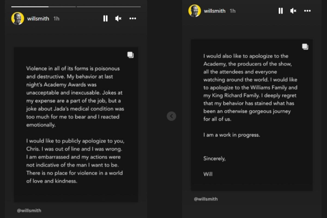Click multi-post icon on right apology card
Screen dimensions: 327x218
(305, 47)
